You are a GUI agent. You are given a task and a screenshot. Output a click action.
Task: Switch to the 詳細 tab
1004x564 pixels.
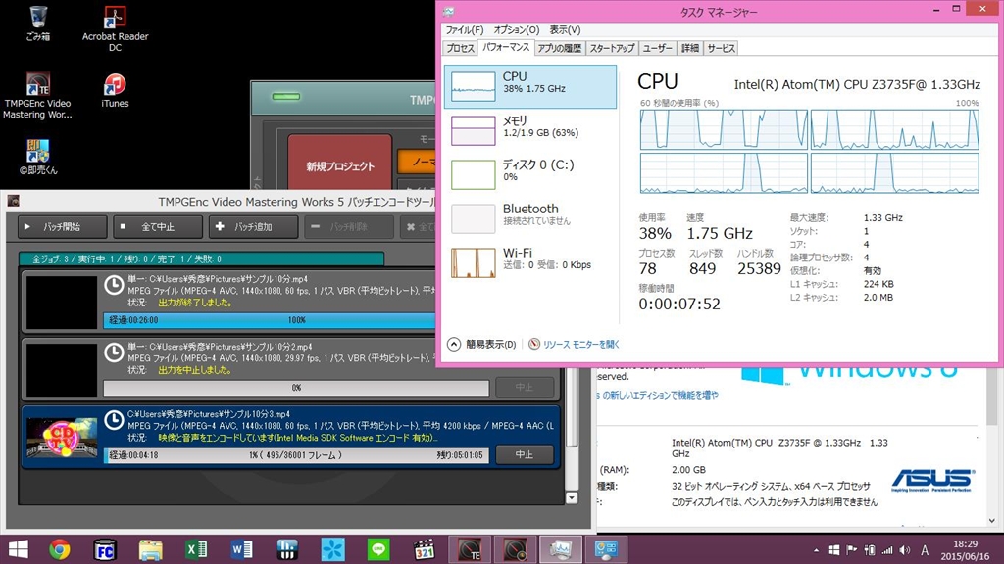pos(689,48)
